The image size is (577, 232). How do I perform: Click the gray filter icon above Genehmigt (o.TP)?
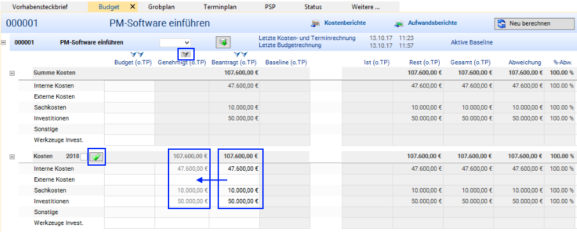click(186, 54)
